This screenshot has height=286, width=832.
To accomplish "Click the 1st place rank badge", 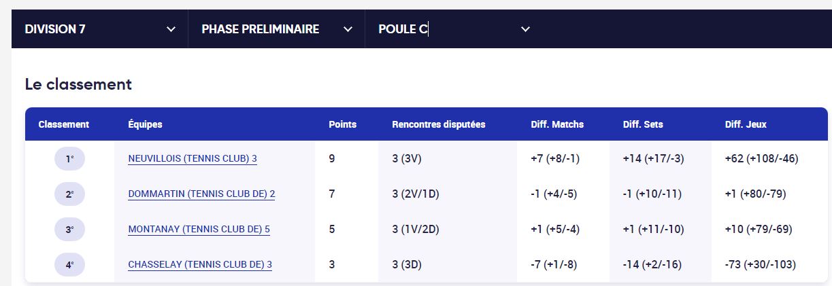I will [x=69, y=159].
